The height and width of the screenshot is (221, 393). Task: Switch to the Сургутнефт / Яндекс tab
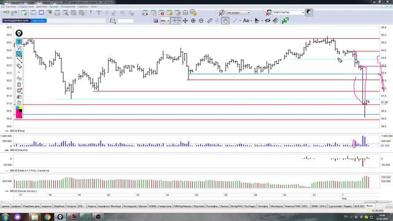tap(340, 206)
